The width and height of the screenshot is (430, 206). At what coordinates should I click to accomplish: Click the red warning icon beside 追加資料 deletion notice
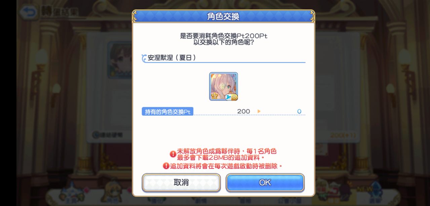(x=166, y=166)
